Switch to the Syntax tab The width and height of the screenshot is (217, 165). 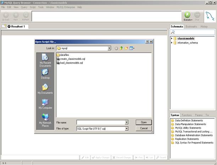point(175,115)
